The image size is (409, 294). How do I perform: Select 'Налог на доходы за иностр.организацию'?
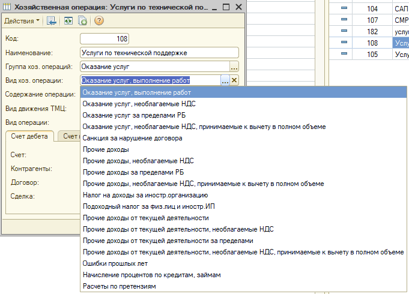pos(145,195)
